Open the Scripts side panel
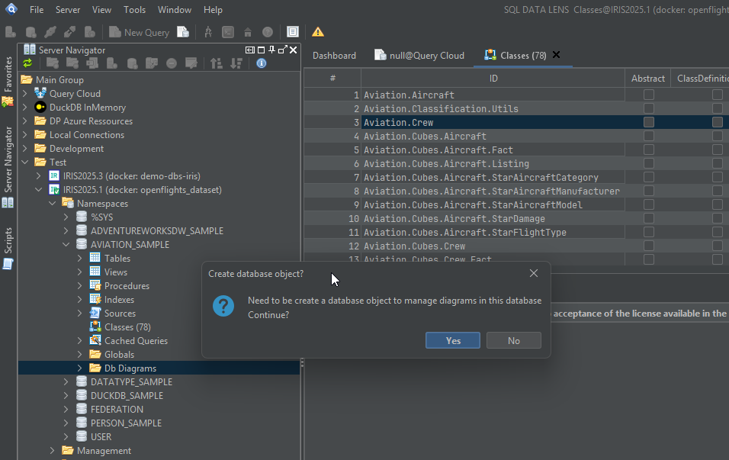Image resolution: width=729 pixels, height=460 pixels. (8, 249)
